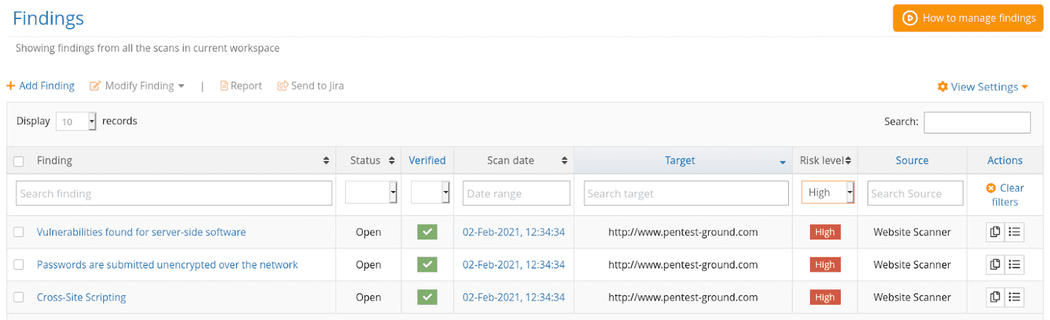Click the Report toolbar icon
This screenshot has width=1050, height=320.
[224, 86]
